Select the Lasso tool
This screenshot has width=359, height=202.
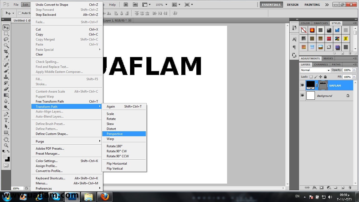coord(6,39)
